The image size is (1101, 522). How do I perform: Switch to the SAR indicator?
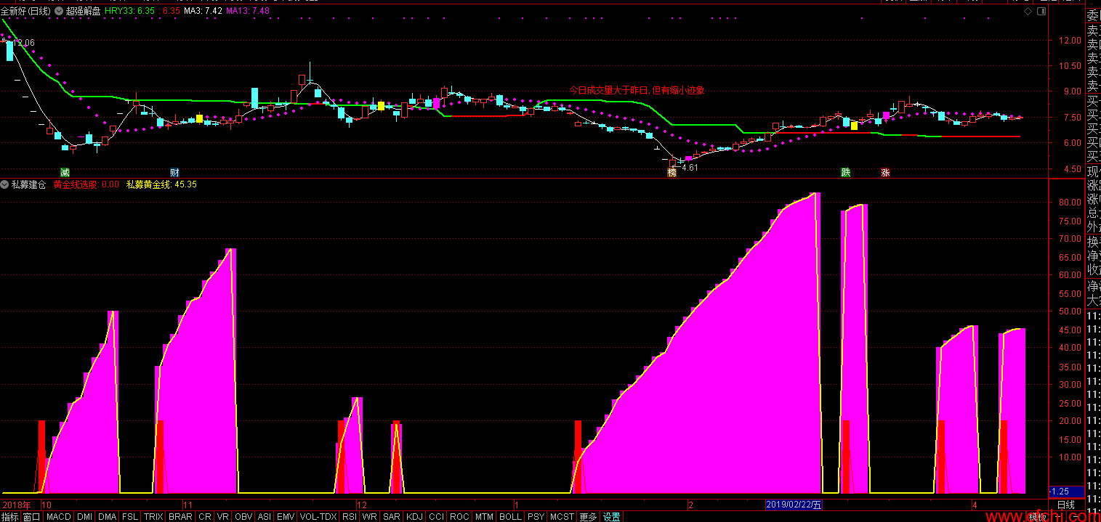[x=392, y=517]
